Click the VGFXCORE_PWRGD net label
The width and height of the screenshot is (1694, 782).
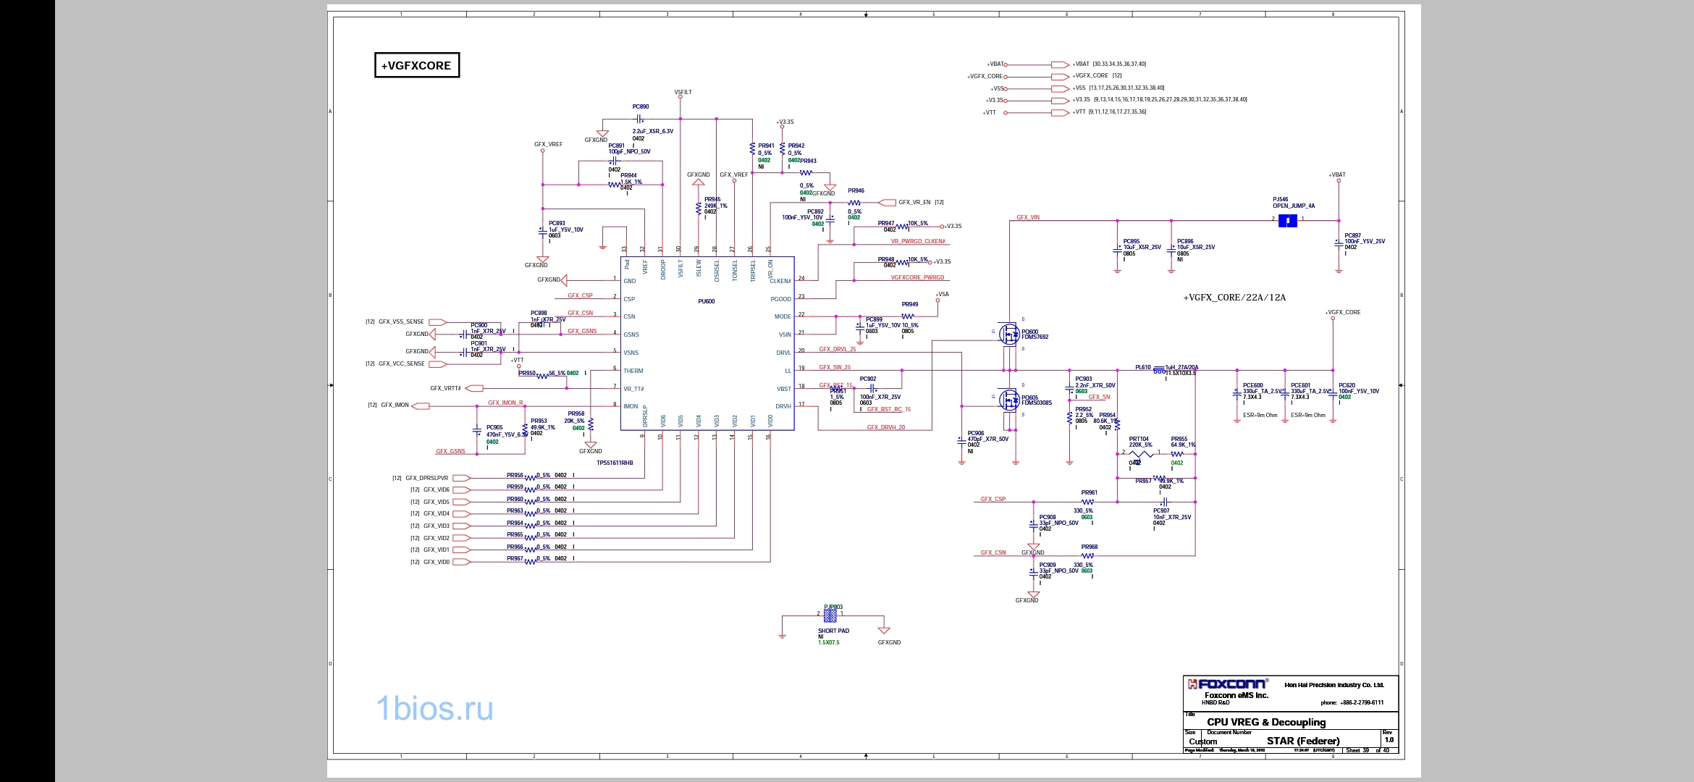[917, 277]
